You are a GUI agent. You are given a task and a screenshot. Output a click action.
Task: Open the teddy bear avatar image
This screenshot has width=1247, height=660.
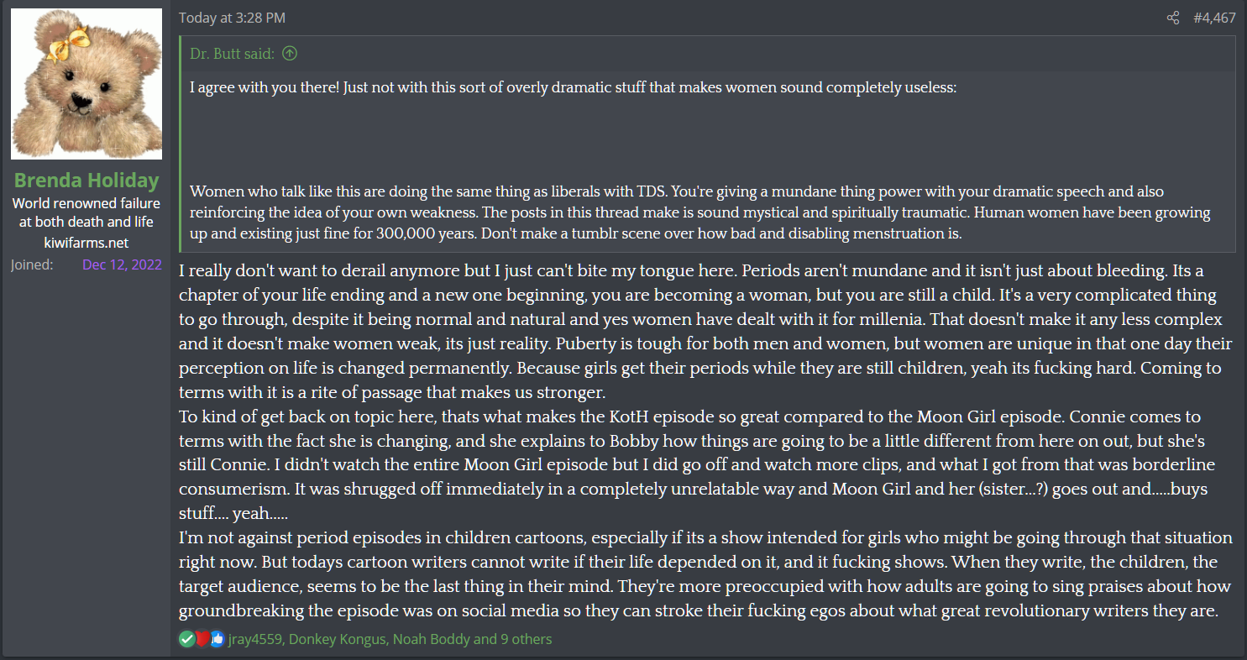point(86,84)
